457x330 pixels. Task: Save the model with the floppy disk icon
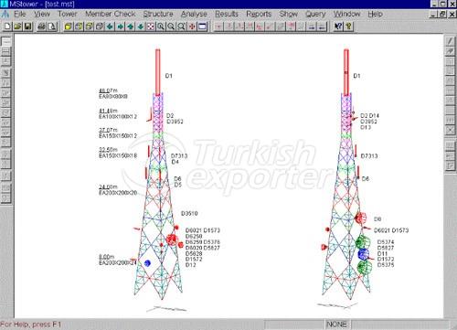pos(27,27)
